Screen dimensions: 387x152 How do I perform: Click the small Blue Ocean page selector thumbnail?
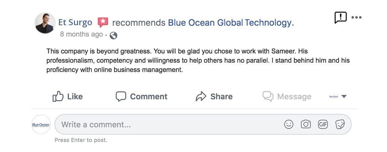[334, 97]
